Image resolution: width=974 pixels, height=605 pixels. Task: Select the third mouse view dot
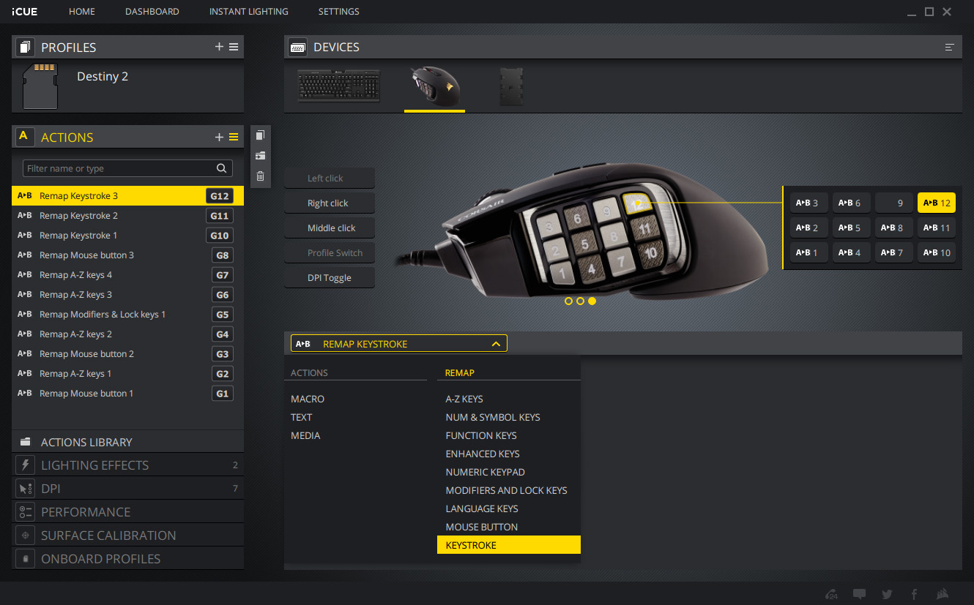(592, 301)
